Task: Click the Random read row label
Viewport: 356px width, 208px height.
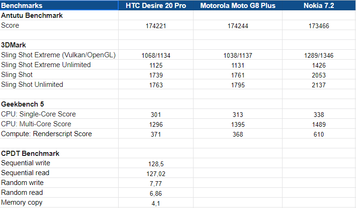Action: pyautogui.click(x=22, y=193)
